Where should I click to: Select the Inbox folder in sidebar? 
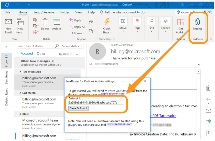6,61
